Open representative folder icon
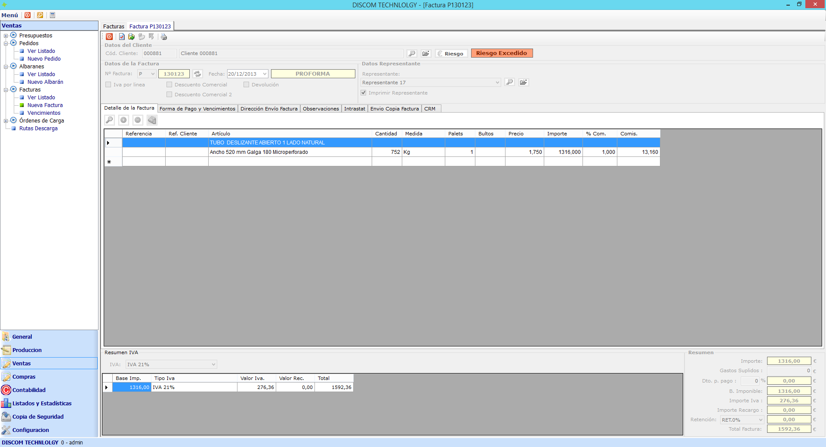The height and width of the screenshot is (447, 826). click(x=523, y=82)
